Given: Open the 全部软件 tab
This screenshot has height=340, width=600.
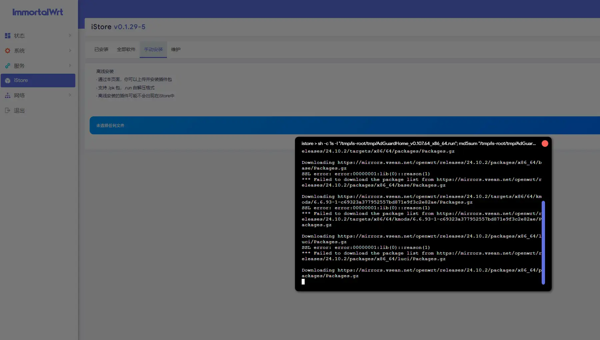Looking at the screenshot, I should (x=126, y=49).
